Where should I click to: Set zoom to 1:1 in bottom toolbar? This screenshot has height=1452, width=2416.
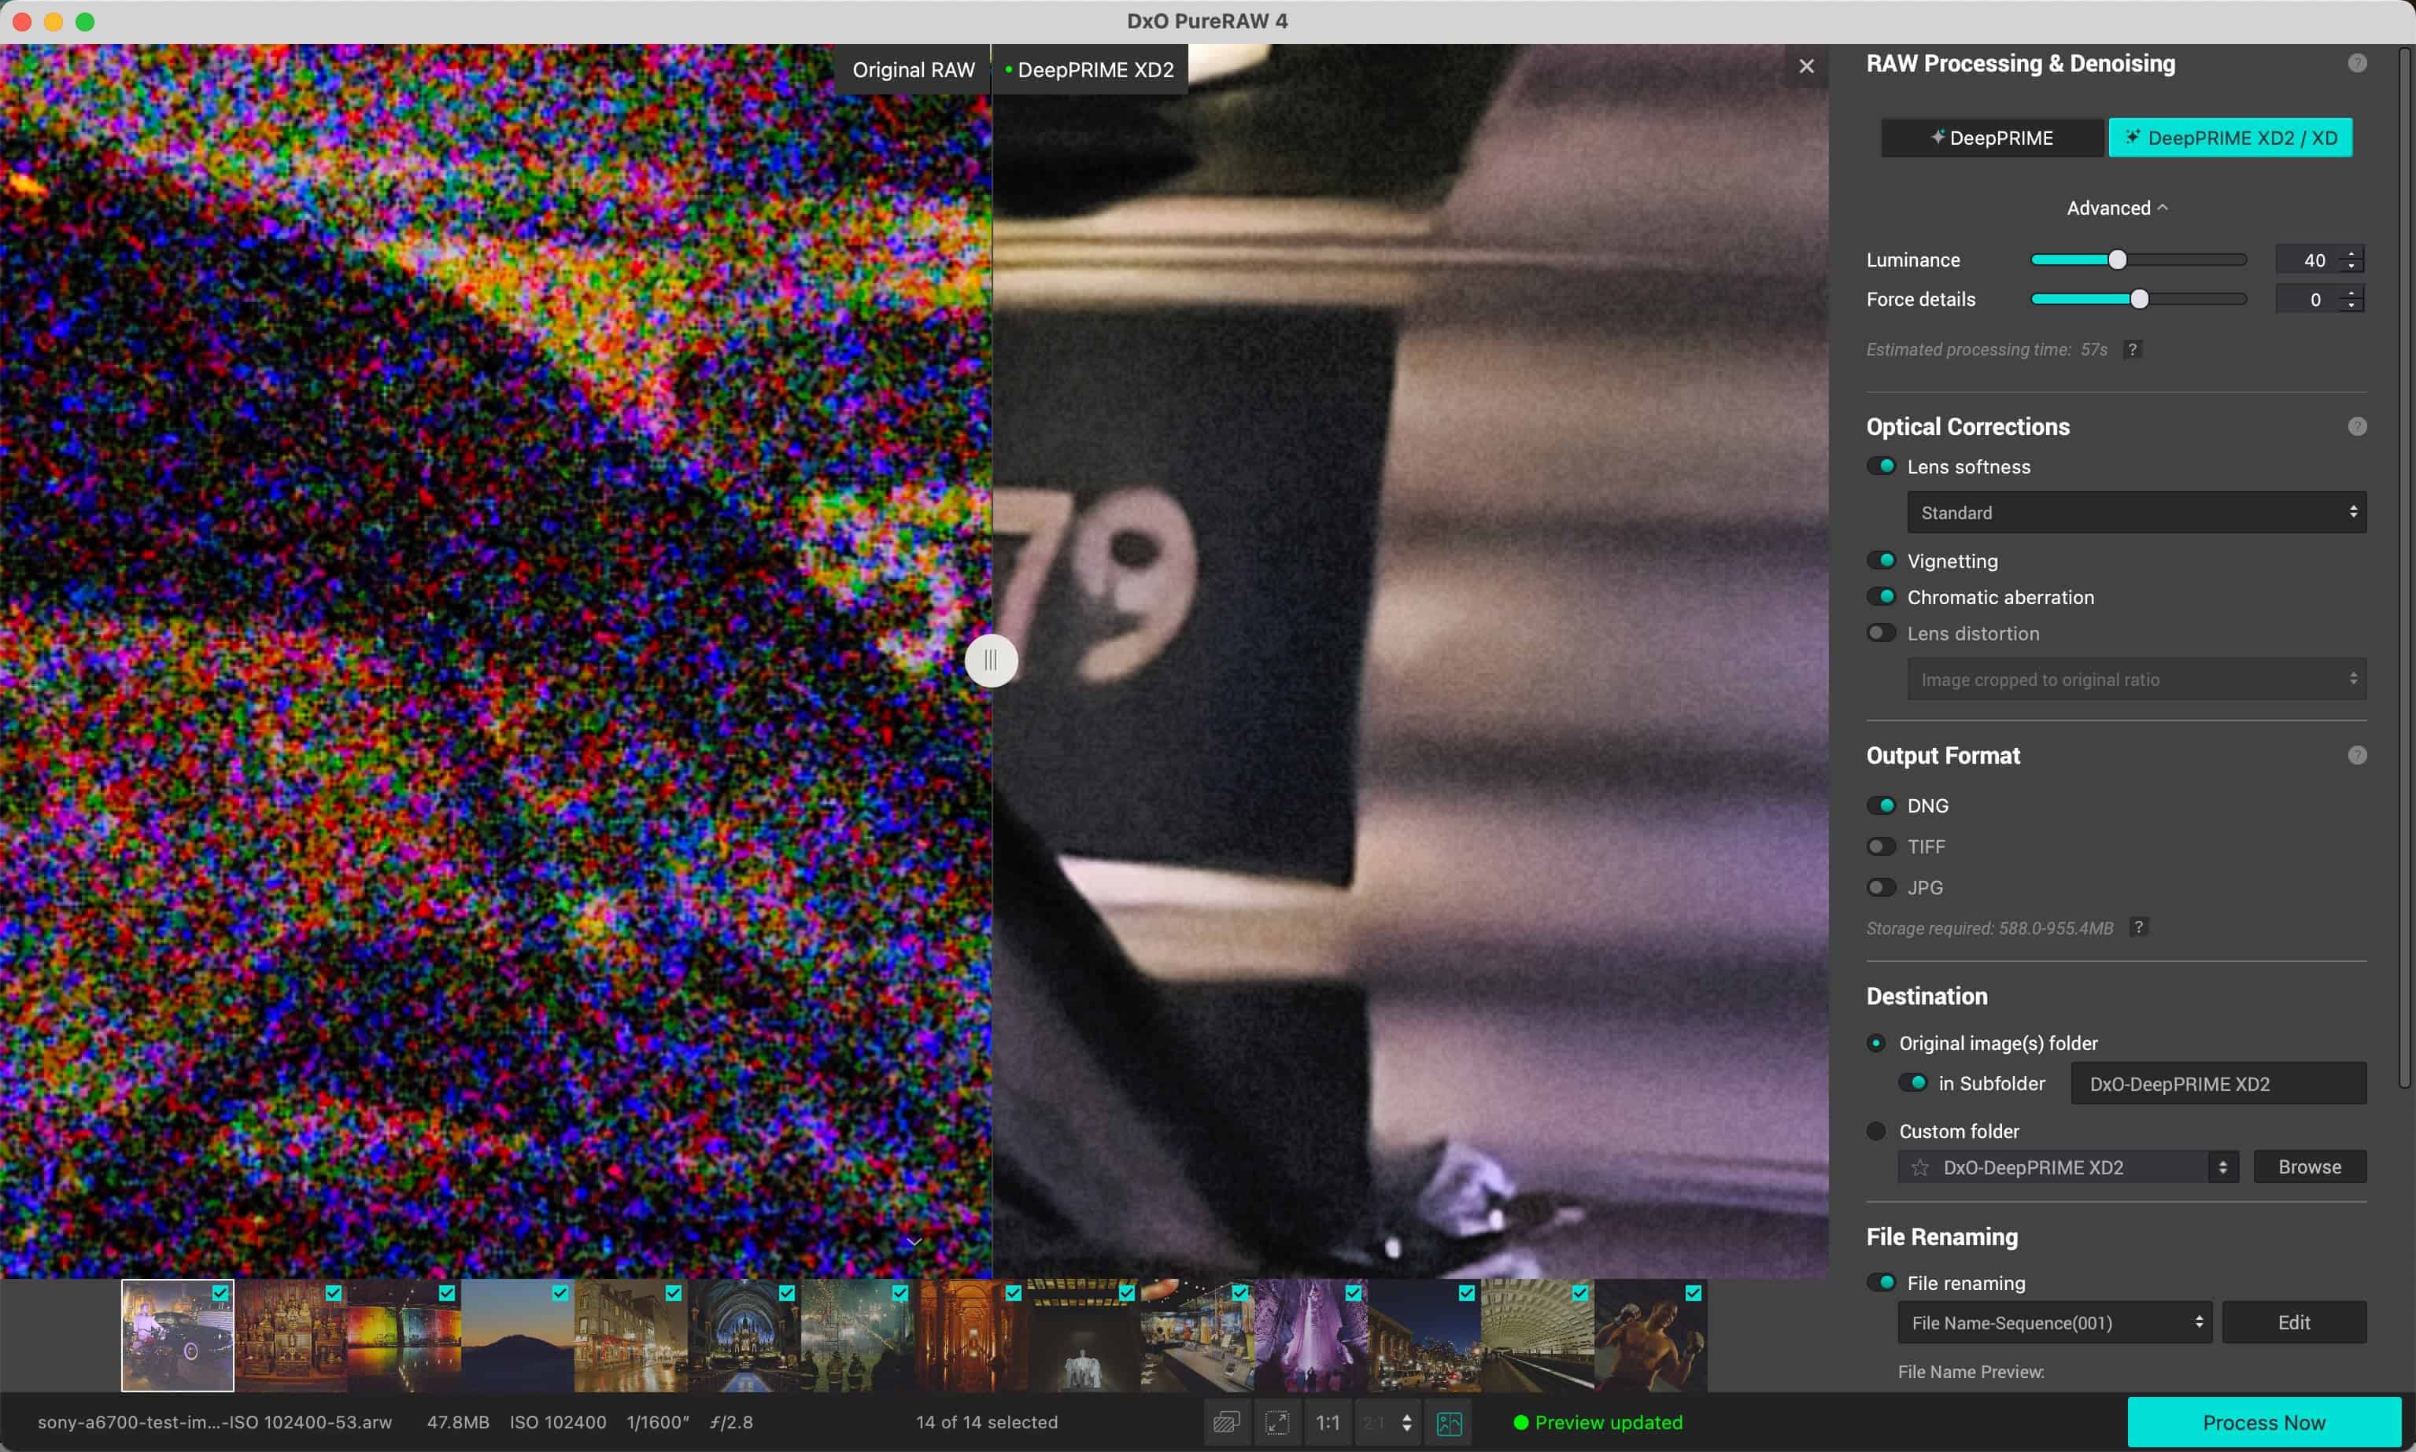tap(1328, 1421)
